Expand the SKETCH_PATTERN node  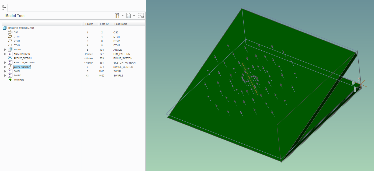[5, 62]
